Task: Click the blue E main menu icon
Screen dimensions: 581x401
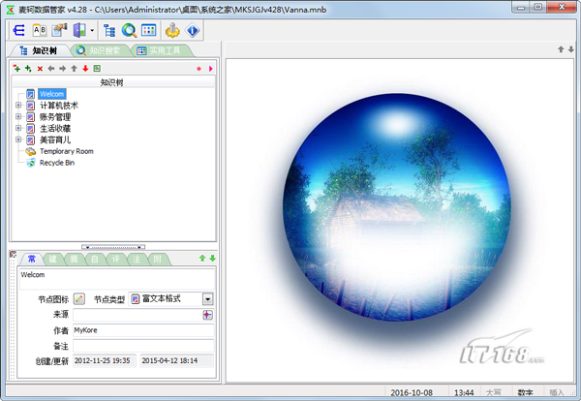Action: click(x=18, y=30)
